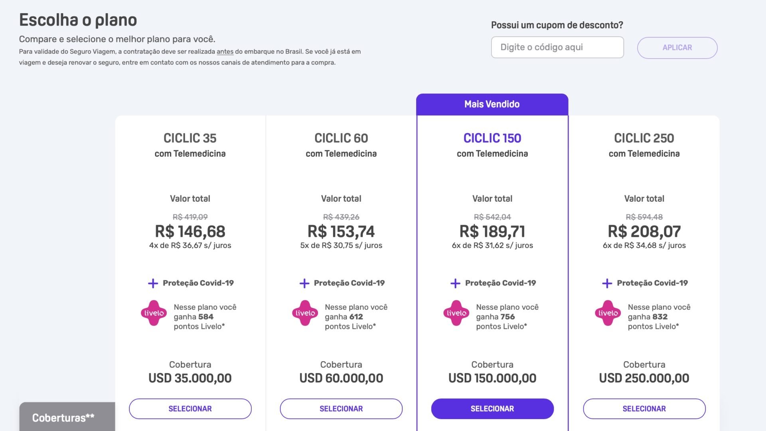Expand Proteção Covid-19 plus icon in CICLIC 35
The width and height of the screenshot is (766, 431).
153,283
